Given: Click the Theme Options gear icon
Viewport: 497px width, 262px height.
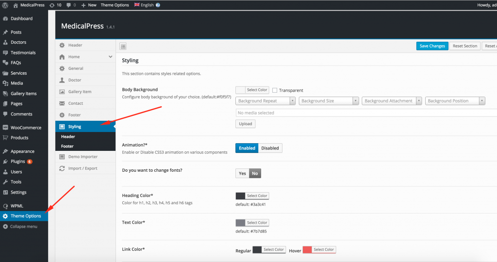Looking at the screenshot, I should pos(5,216).
